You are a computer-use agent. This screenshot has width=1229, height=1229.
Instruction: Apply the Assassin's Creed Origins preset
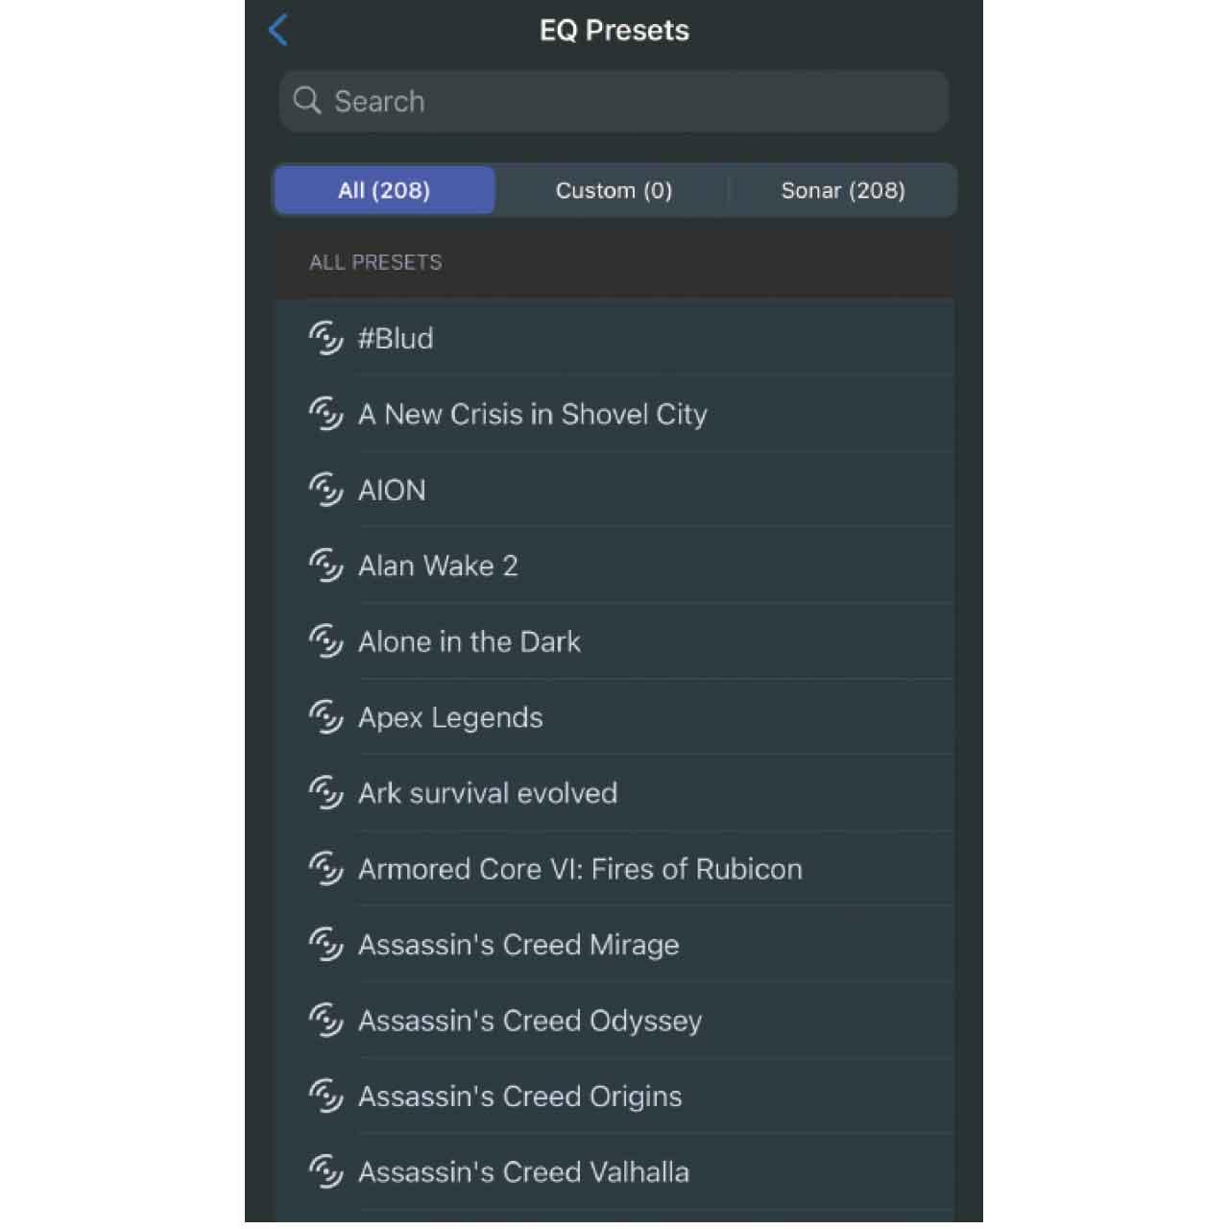[519, 1096]
